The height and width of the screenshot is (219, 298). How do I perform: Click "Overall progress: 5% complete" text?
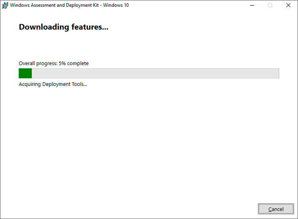pyautogui.click(x=54, y=63)
